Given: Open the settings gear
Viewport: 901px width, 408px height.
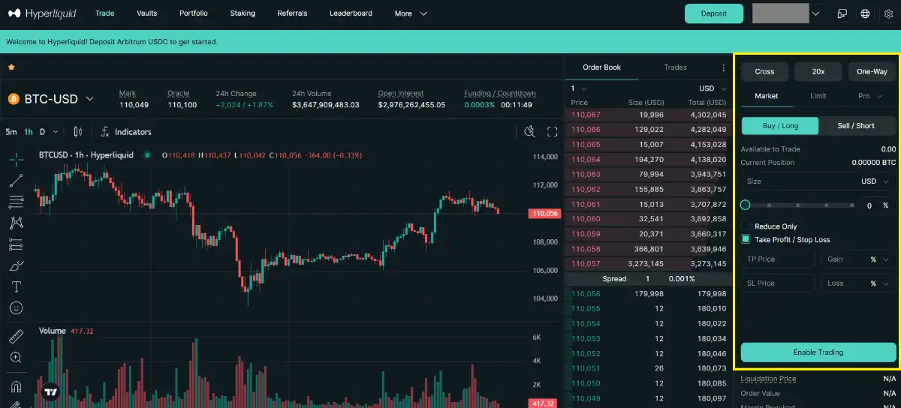Looking at the screenshot, I should pyautogui.click(x=888, y=13).
